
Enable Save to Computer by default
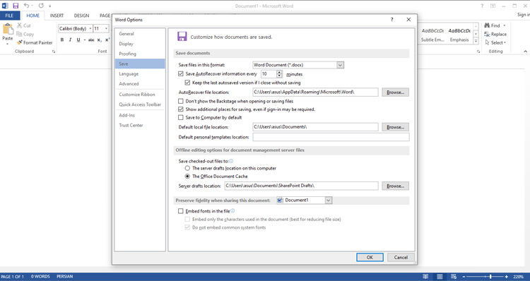[x=181, y=117]
